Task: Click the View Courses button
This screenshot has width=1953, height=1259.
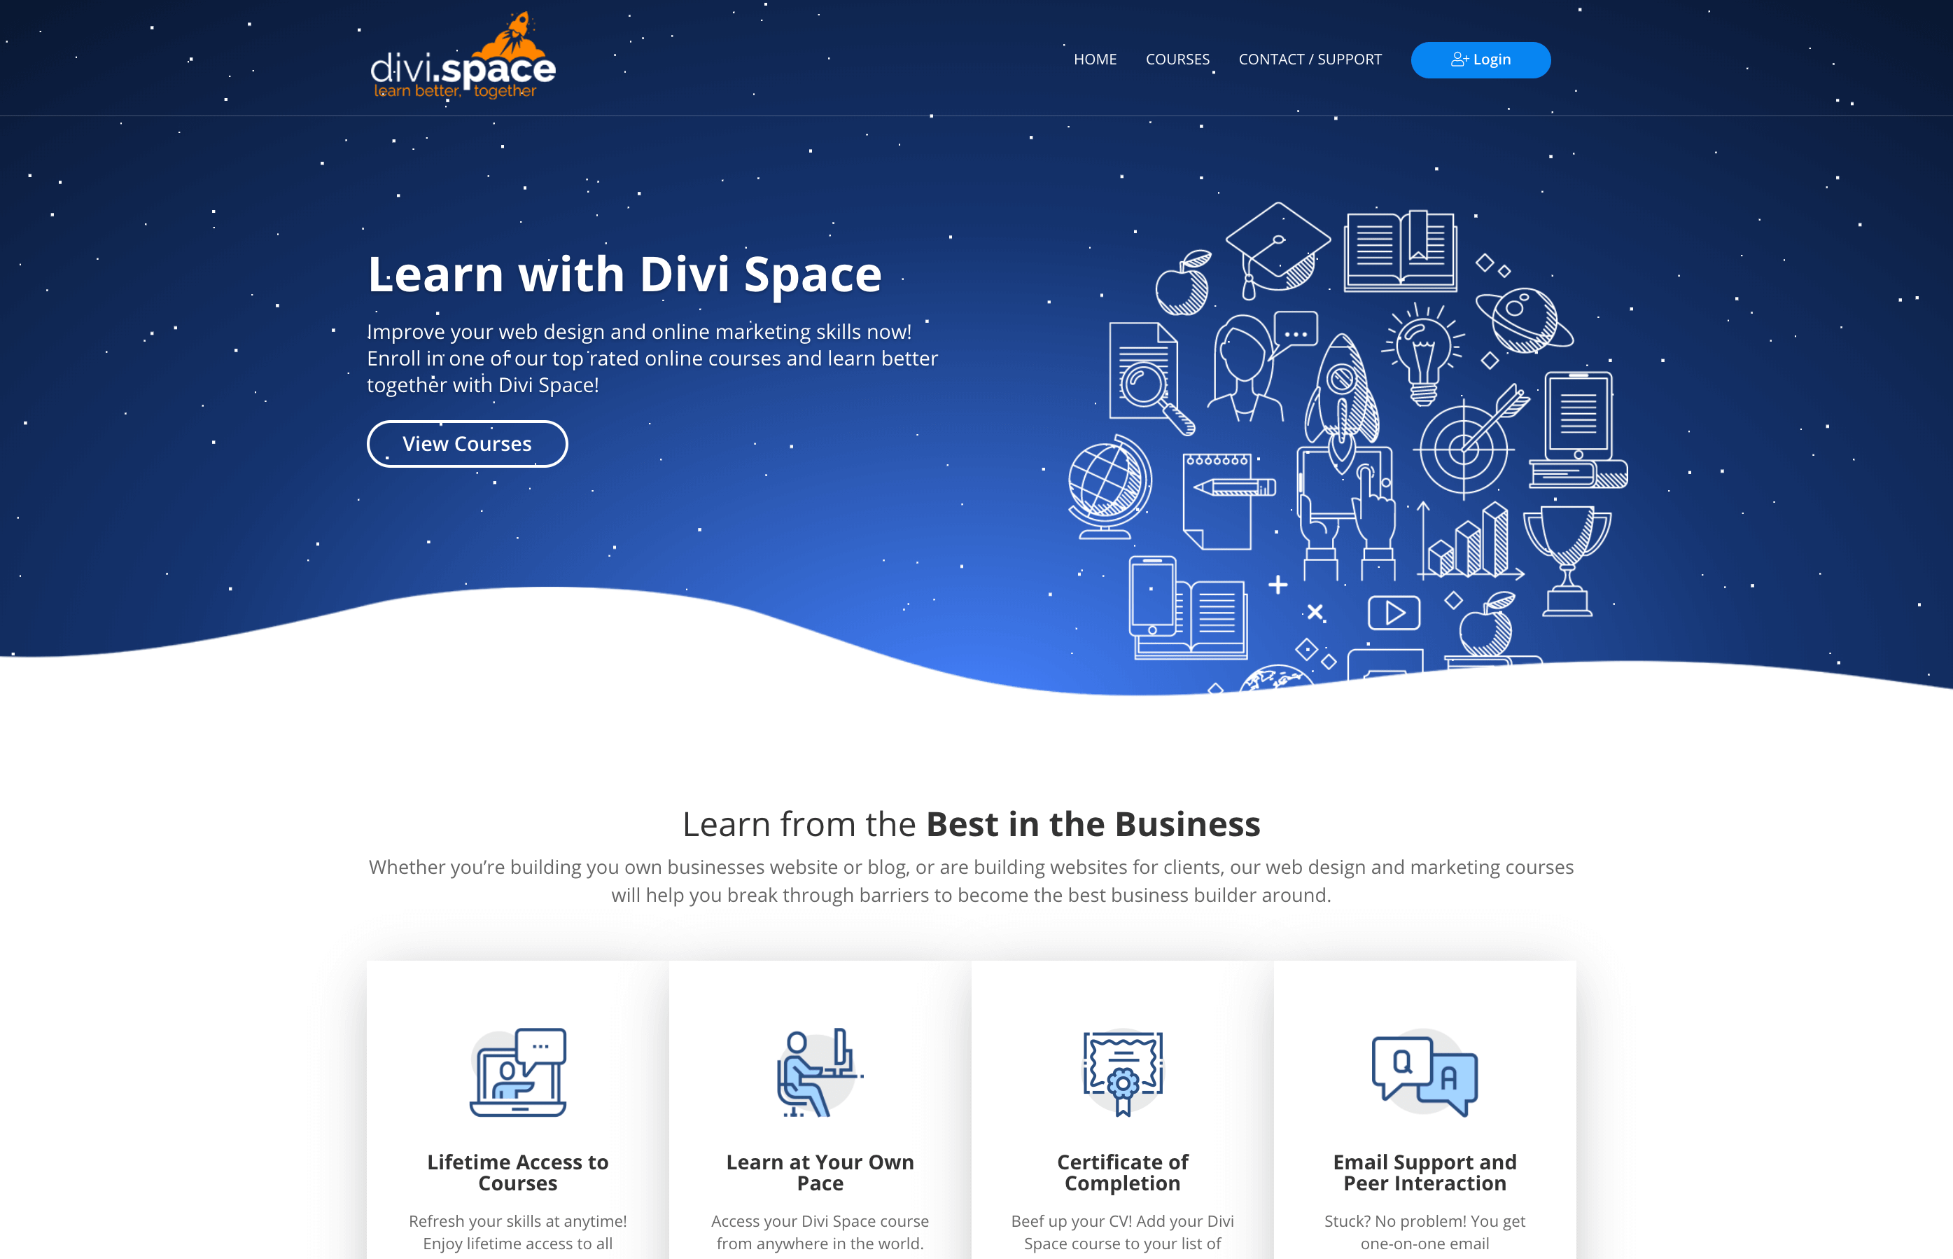Action: pyautogui.click(x=467, y=443)
